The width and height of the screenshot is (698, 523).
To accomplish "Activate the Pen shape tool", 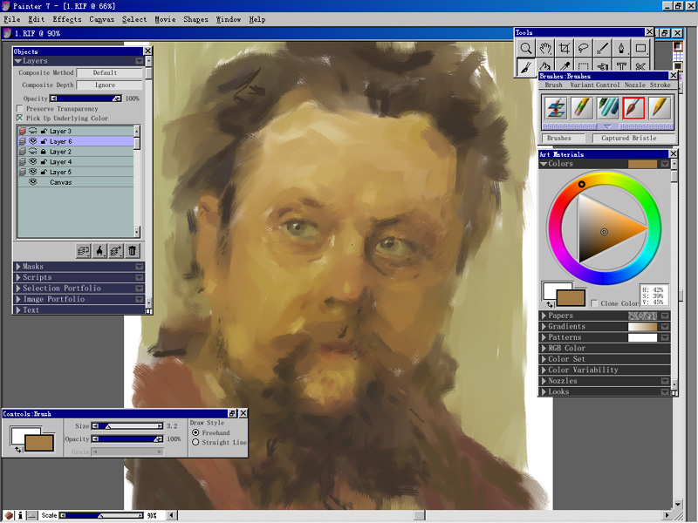I will pos(621,48).
